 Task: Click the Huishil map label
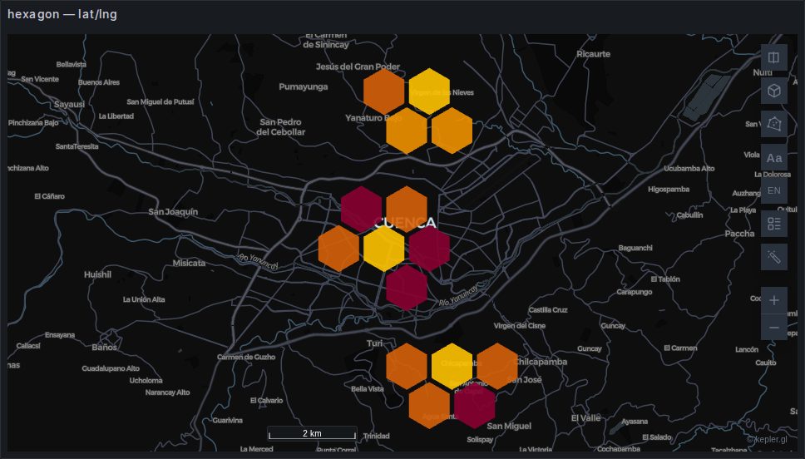(97, 274)
